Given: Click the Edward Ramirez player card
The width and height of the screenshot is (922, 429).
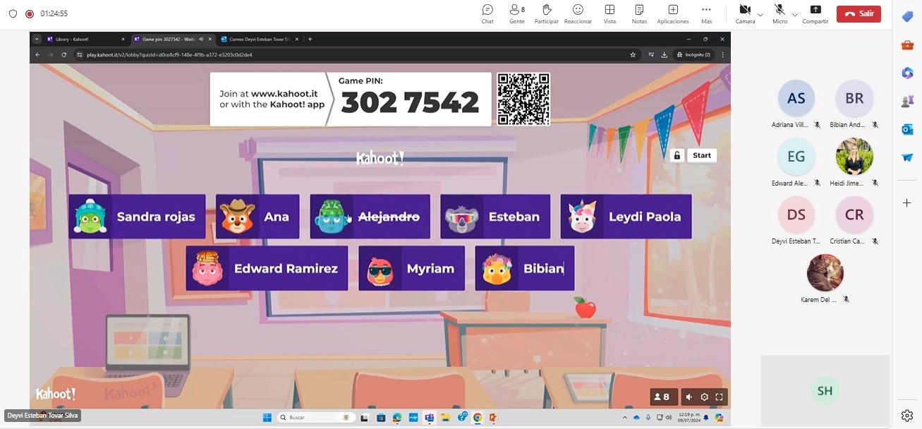Looking at the screenshot, I should coord(267,268).
